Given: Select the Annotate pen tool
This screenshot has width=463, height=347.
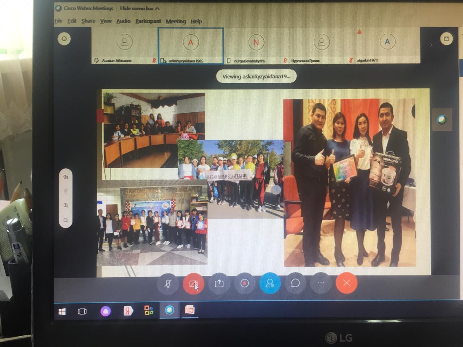Looking at the screenshot, I should (66, 177).
